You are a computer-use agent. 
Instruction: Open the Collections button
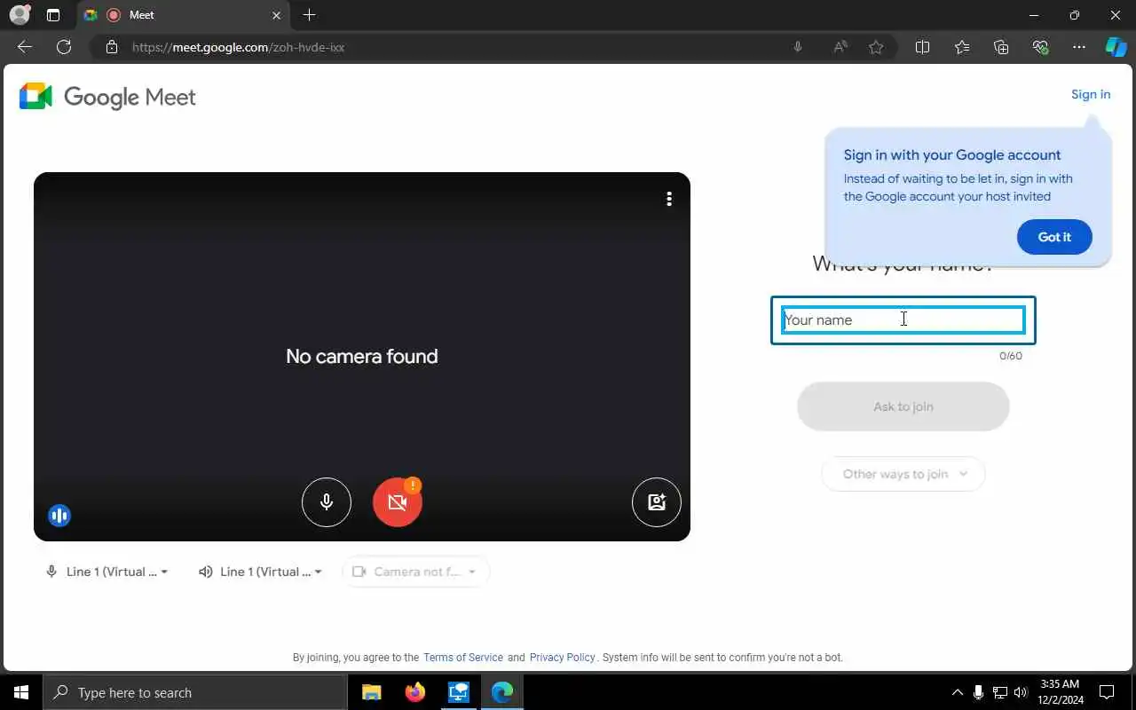tap(1001, 47)
